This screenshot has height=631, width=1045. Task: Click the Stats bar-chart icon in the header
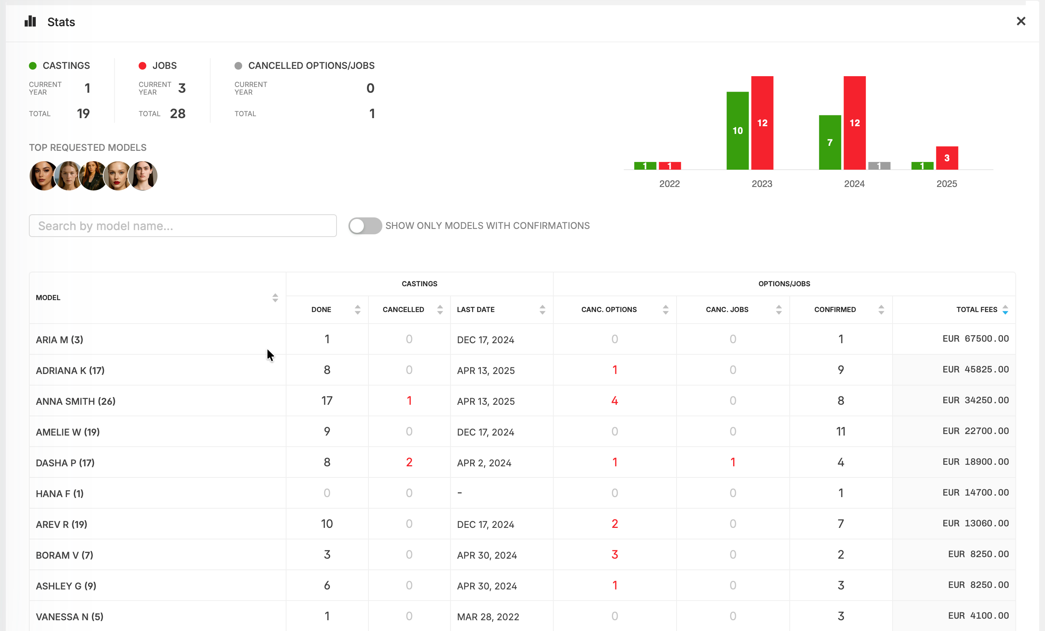tap(30, 21)
